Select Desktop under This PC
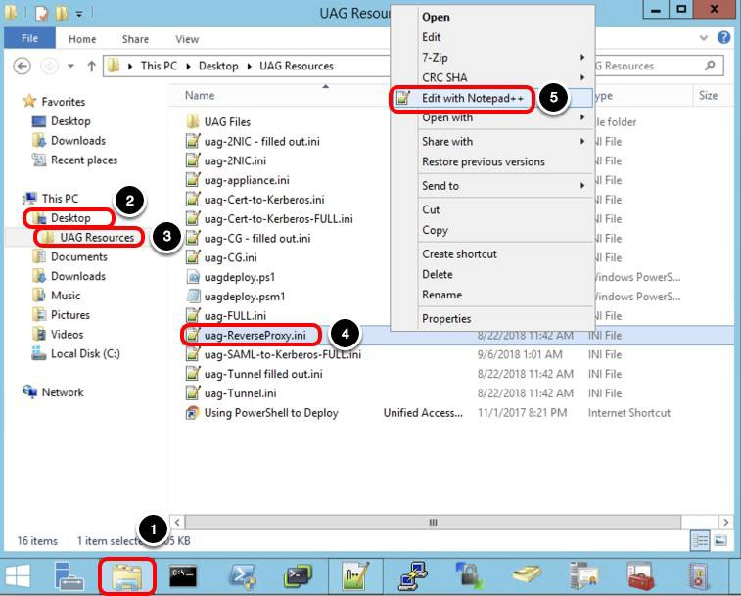 coord(70,218)
